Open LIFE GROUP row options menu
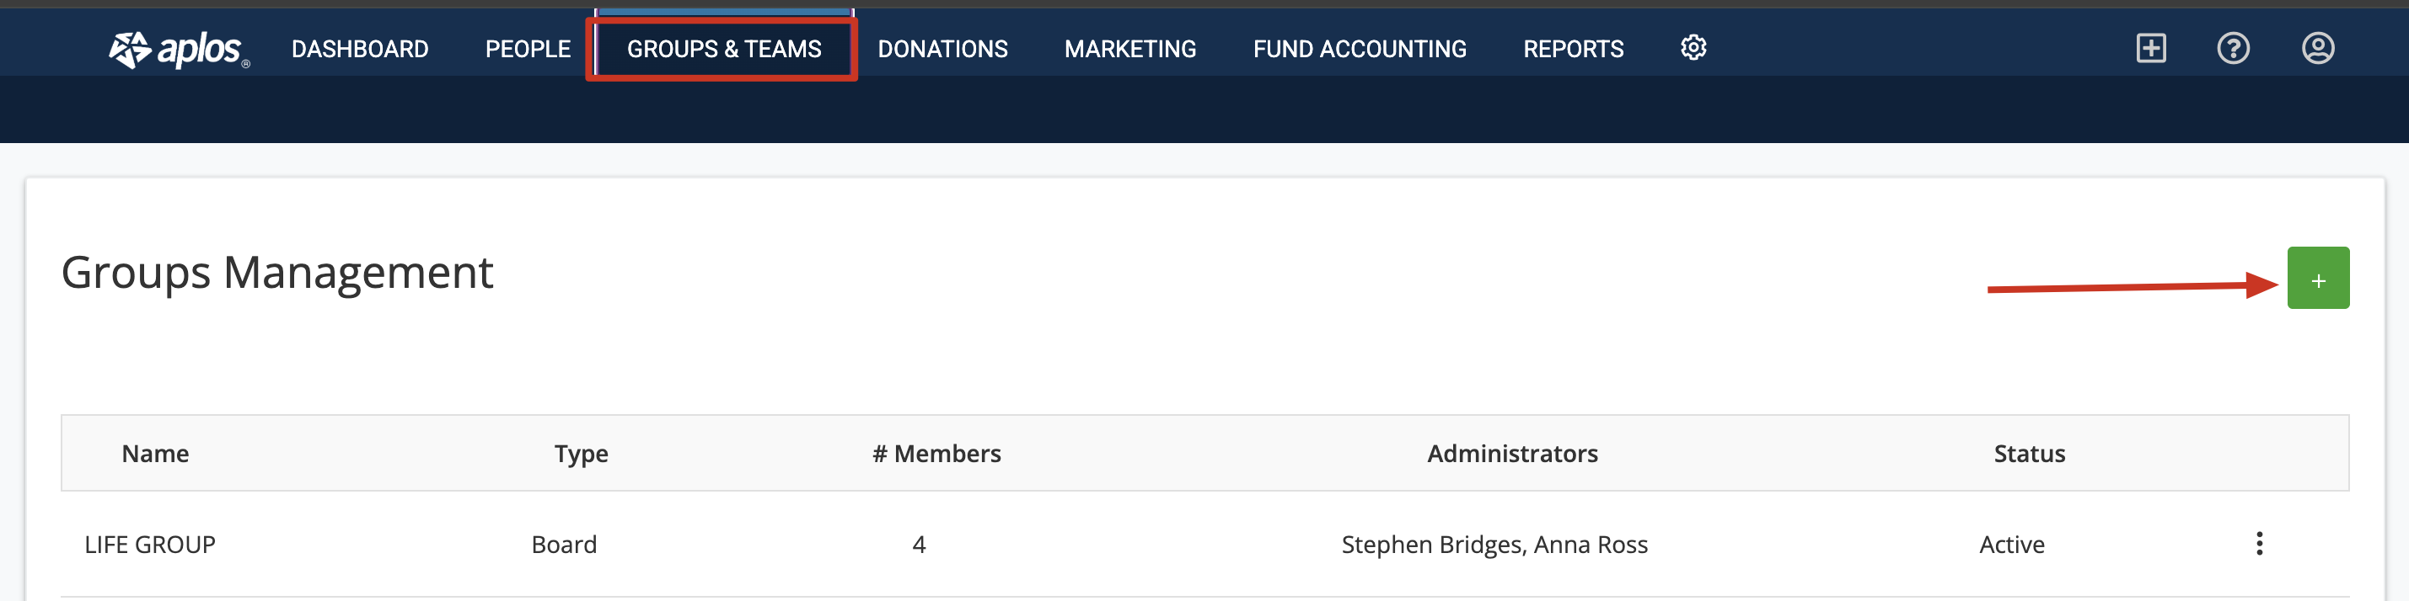The width and height of the screenshot is (2409, 601). [2258, 544]
